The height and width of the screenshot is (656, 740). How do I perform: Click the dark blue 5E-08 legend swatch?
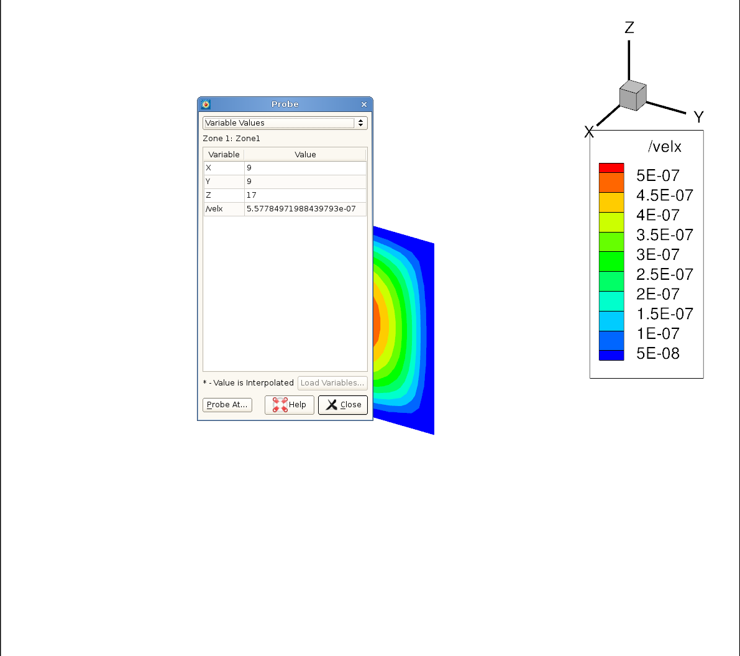611,355
